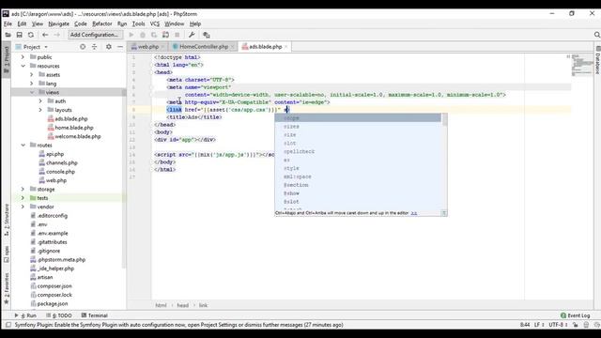Open the Database side tool window

tap(597, 60)
